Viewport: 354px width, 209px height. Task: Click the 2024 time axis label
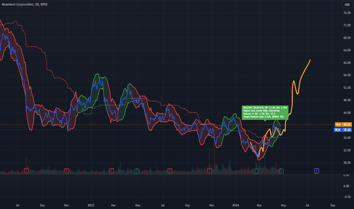235,205
